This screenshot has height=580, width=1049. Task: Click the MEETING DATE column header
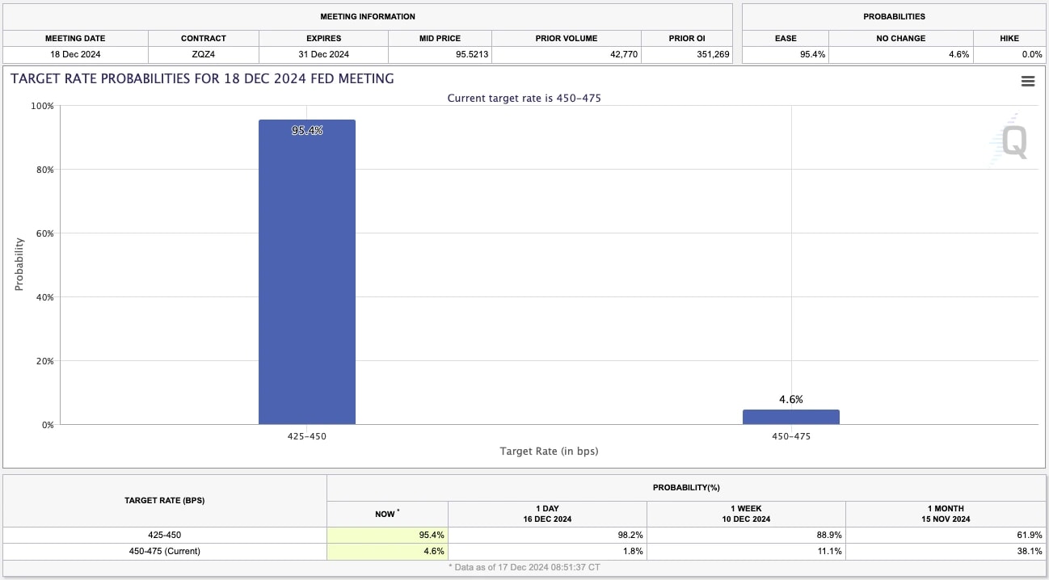pos(75,38)
